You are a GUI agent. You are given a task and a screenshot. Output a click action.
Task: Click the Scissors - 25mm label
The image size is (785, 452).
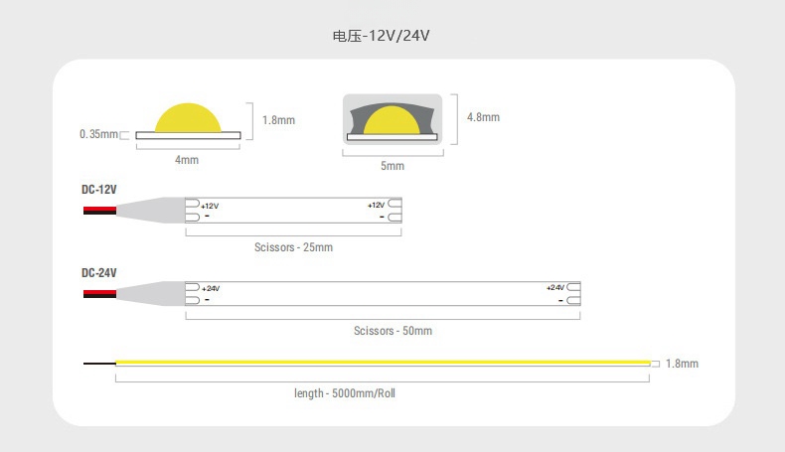pyautogui.click(x=293, y=247)
